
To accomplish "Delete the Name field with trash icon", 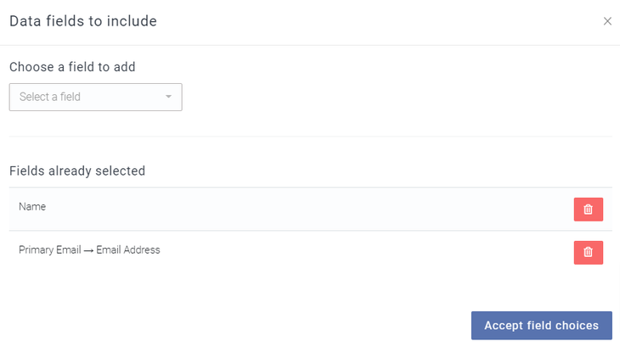I will click(x=588, y=210).
